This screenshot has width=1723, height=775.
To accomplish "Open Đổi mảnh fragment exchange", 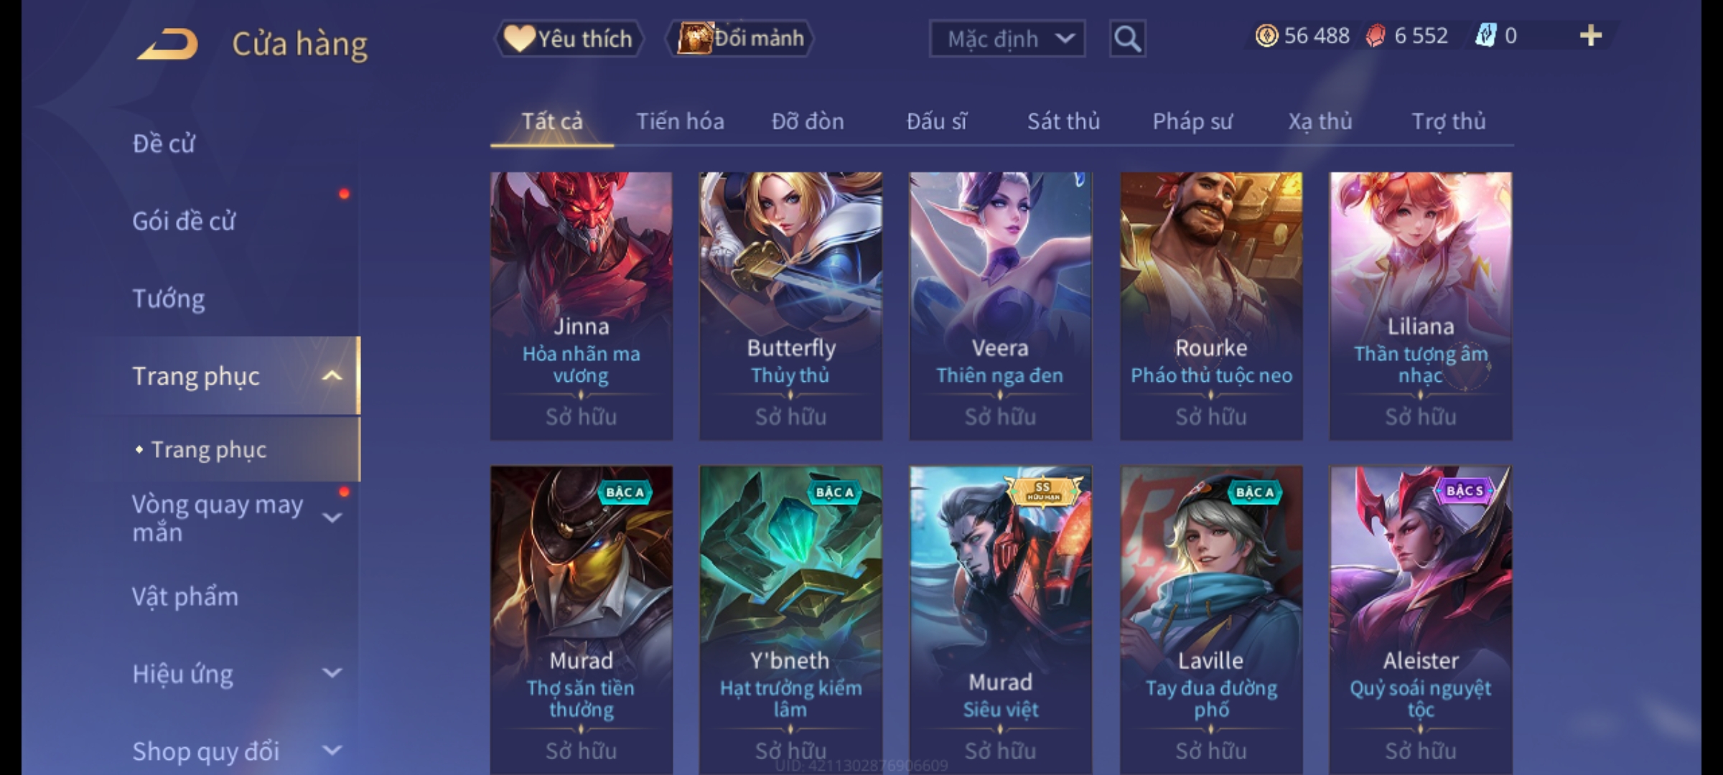I will (x=741, y=39).
